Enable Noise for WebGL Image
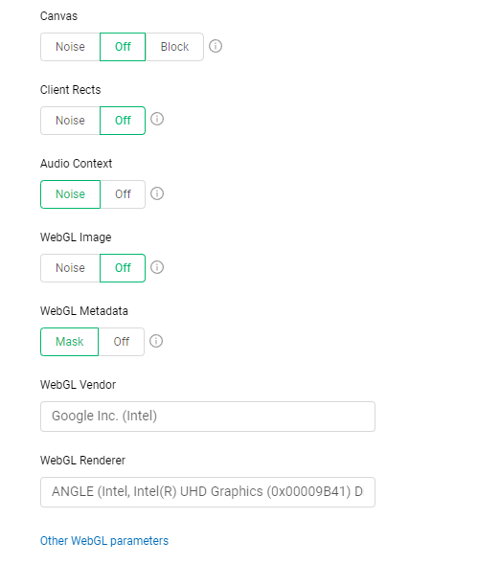Image resolution: width=478 pixels, height=564 pixels. [70, 268]
